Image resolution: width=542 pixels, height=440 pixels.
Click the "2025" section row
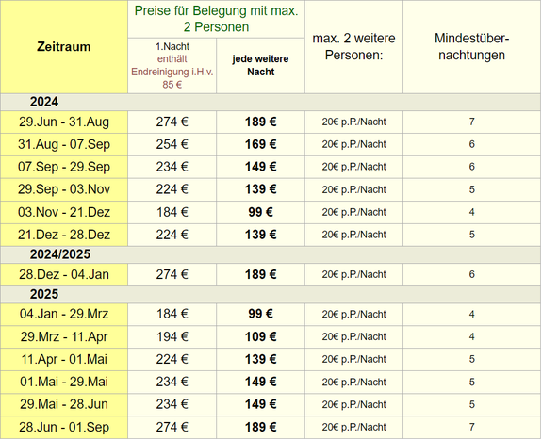click(271, 294)
